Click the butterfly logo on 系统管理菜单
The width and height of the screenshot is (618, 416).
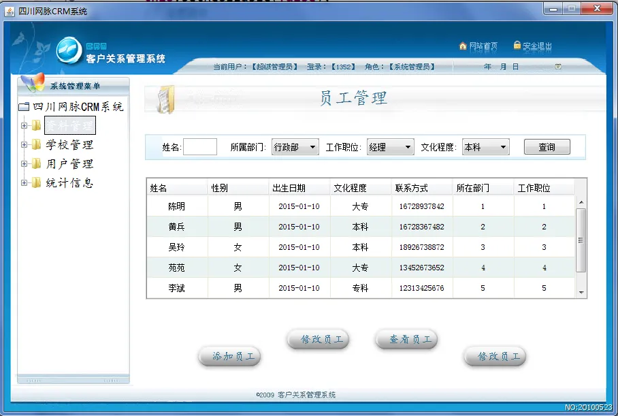coord(32,82)
